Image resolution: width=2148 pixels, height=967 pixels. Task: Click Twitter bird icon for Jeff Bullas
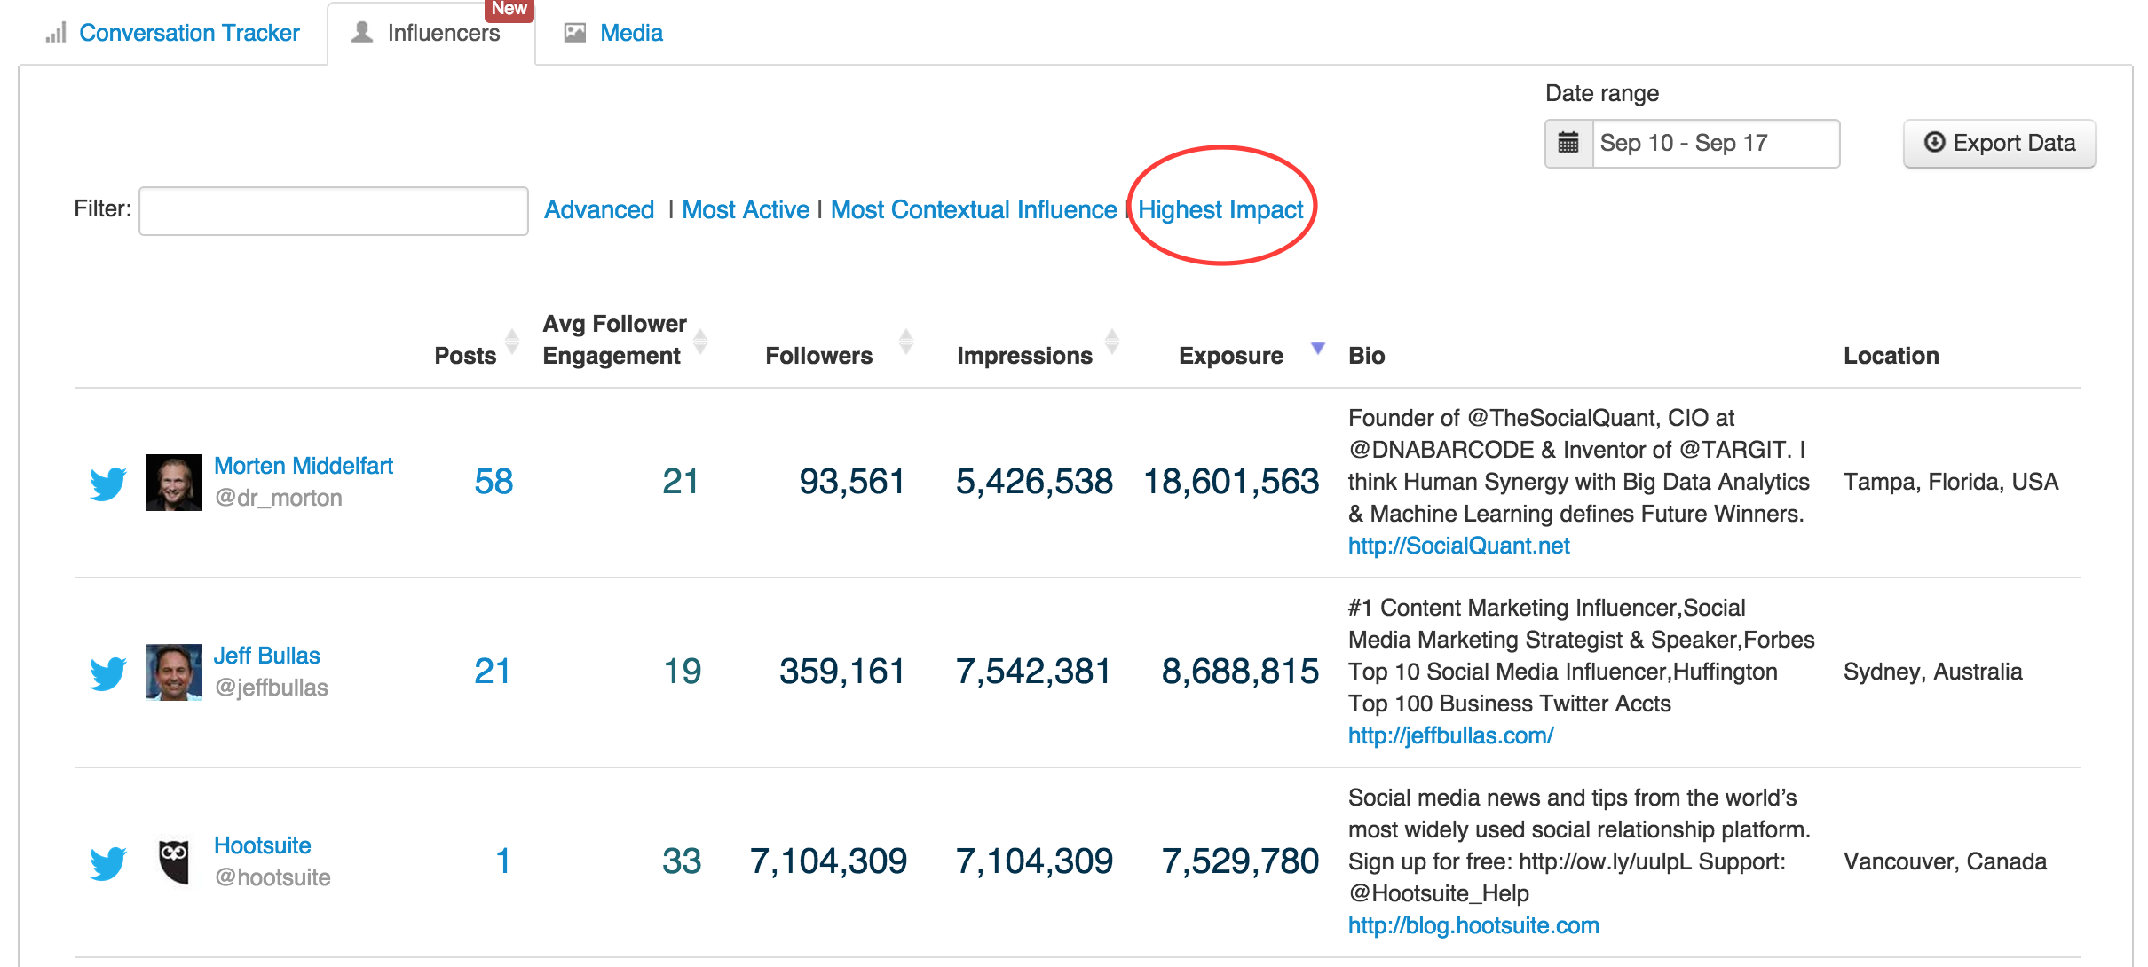[x=108, y=673]
